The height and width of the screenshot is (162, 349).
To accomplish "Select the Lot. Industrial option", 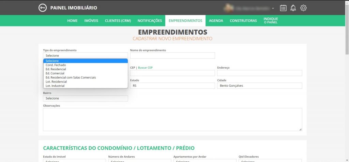I will pyautogui.click(x=55, y=86).
